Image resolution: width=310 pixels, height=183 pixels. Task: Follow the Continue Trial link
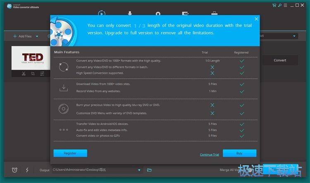[x=210, y=154]
